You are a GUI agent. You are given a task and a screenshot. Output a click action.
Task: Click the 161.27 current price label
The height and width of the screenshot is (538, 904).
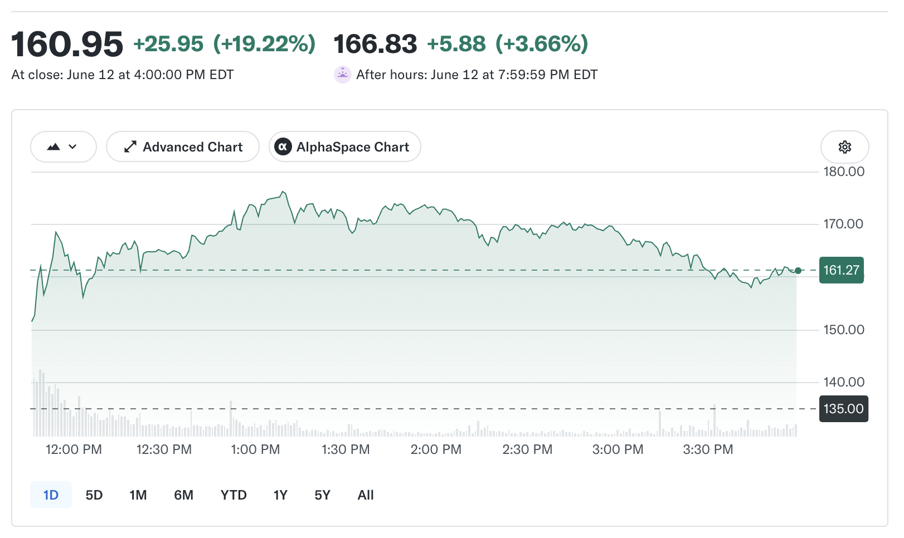click(x=842, y=270)
